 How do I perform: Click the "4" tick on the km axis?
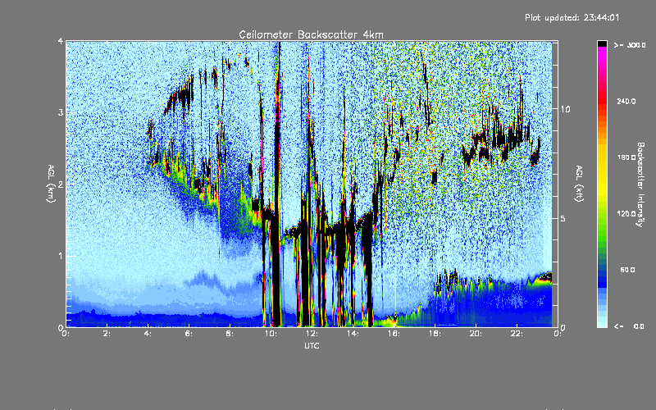(x=61, y=41)
